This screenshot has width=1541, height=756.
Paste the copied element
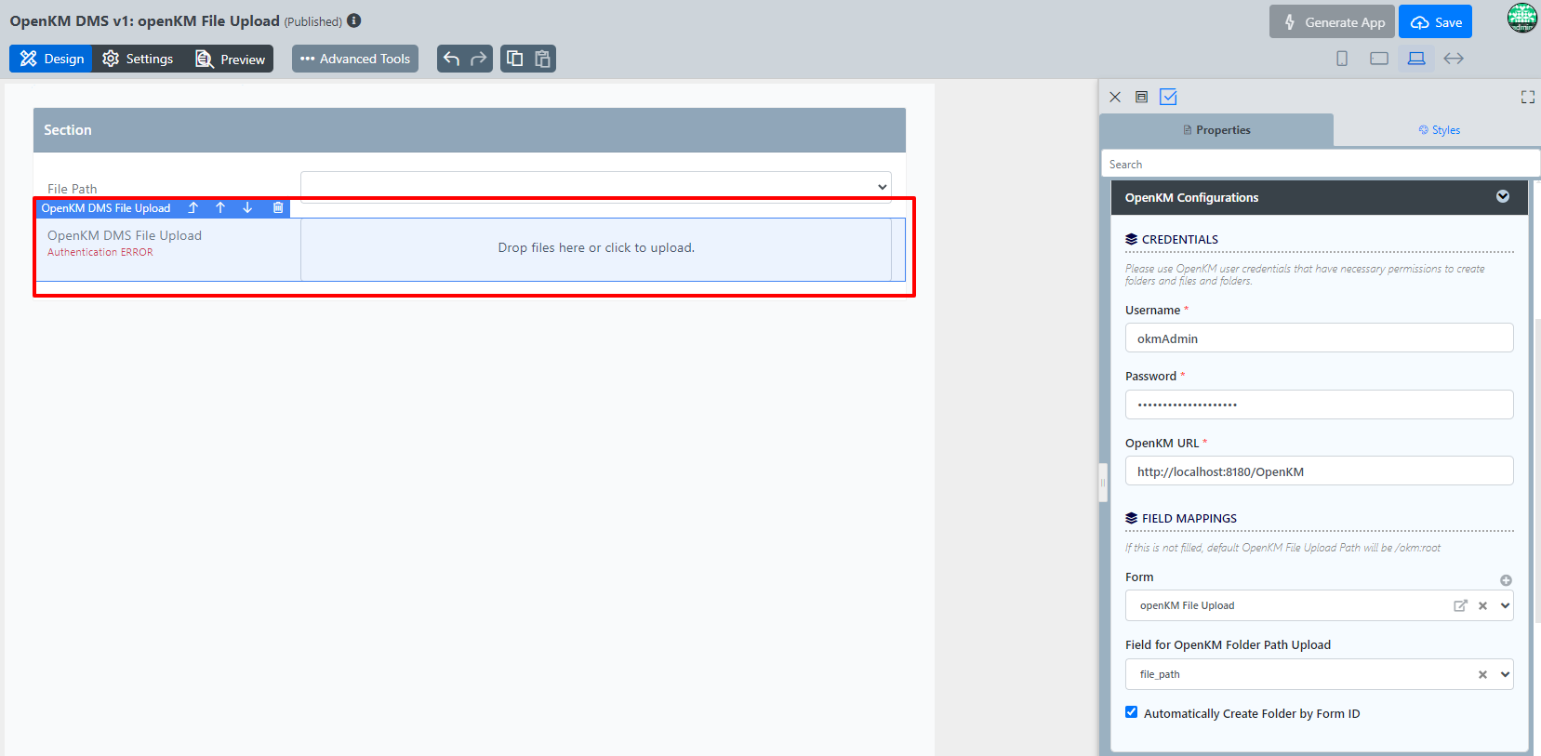(x=542, y=59)
